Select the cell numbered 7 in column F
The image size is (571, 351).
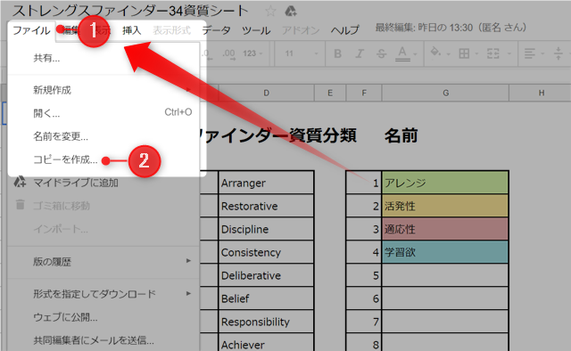pos(364,322)
